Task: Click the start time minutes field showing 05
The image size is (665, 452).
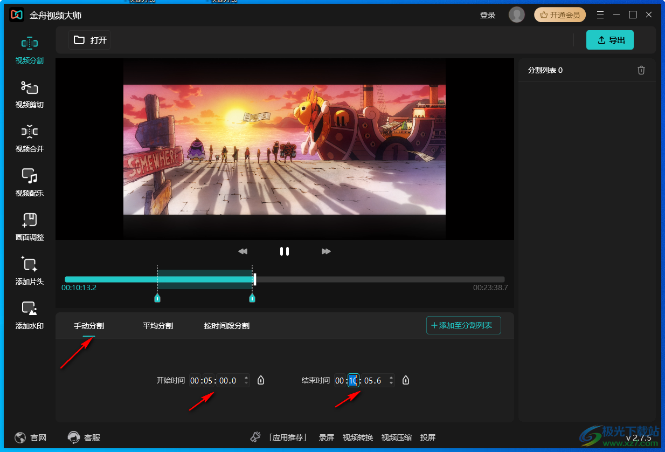Action: (x=209, y=381)
